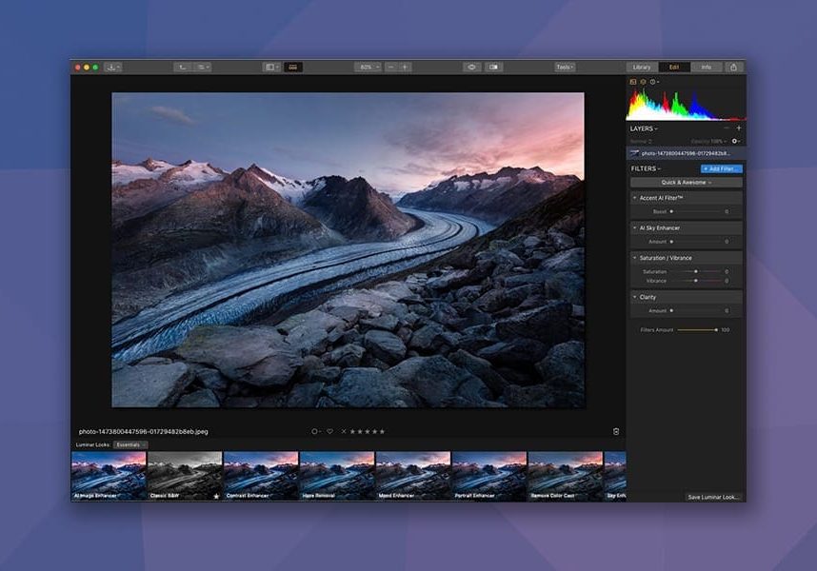
Task: Click the Save Luminar Look button
Action: (x=713, y=497)
